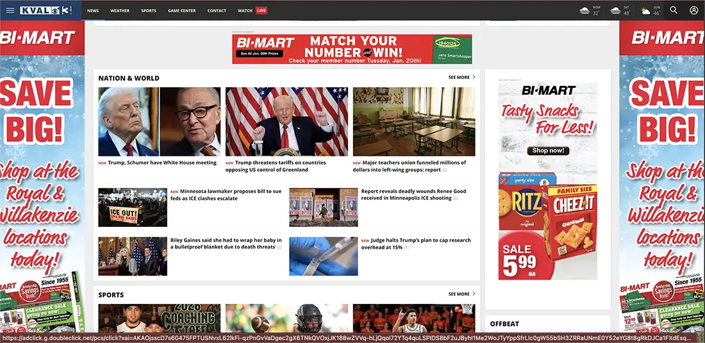
Task: Open the Nation & World section heading
Action: [129, 78]
